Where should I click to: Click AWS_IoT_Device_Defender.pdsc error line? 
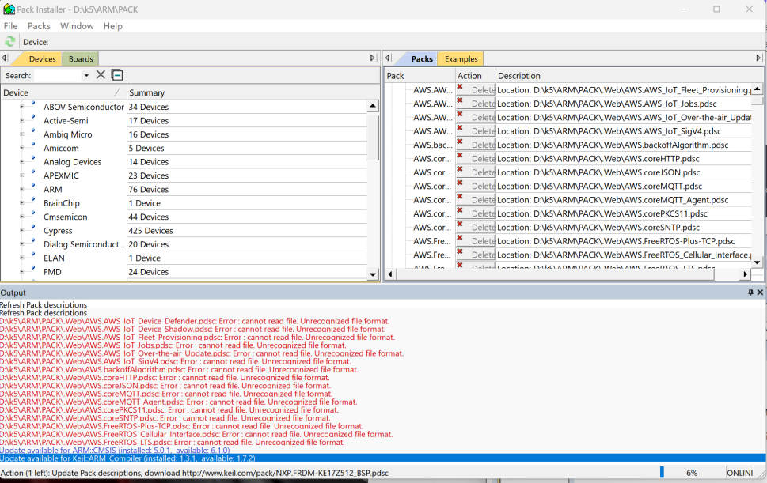(195, 321)
